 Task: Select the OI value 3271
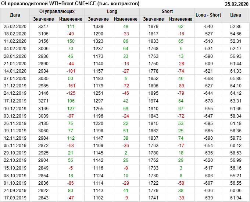click(43, 101)
